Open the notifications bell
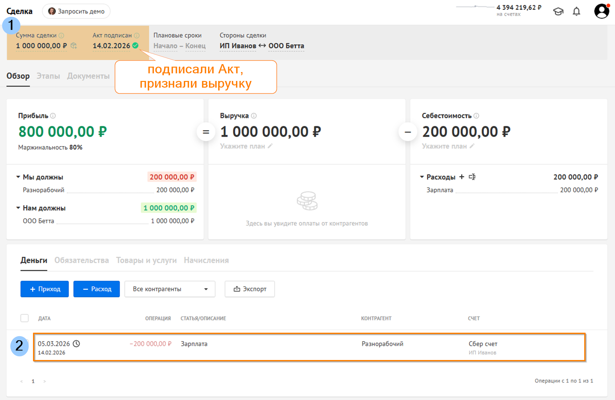Screen dimensions: 615x400 coord(576,12)
